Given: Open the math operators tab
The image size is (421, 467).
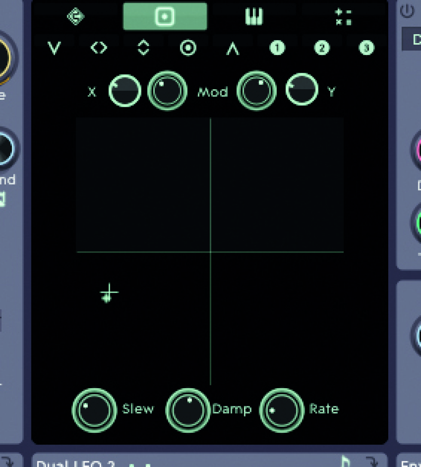Looking at the screenshot, I should [343, 17].
